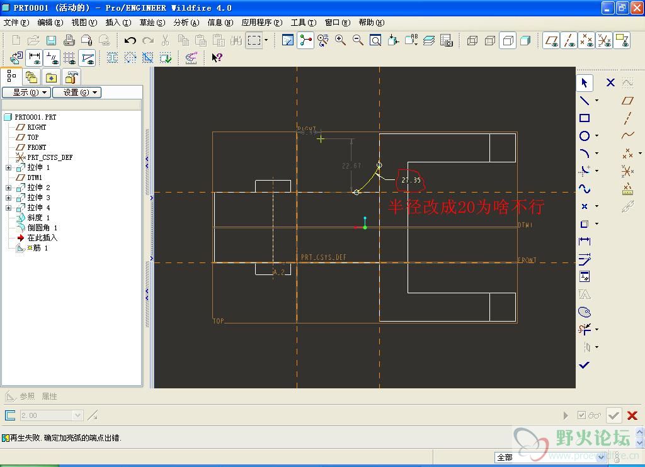Open the 设置 dropdown in model tree
645x467 pixels.
[76, 93]
